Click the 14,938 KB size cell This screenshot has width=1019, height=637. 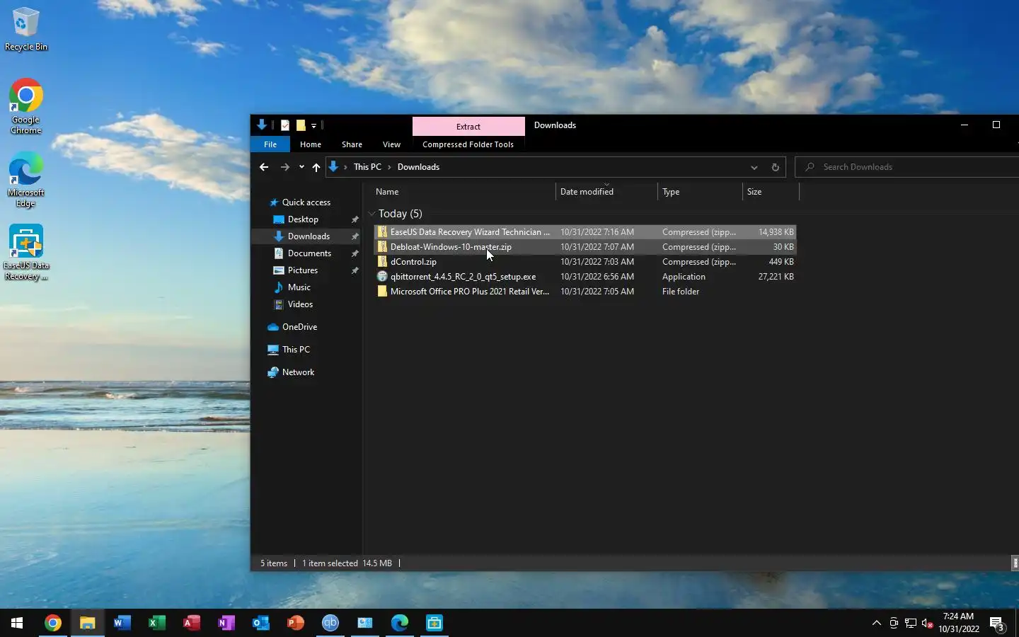776,232
